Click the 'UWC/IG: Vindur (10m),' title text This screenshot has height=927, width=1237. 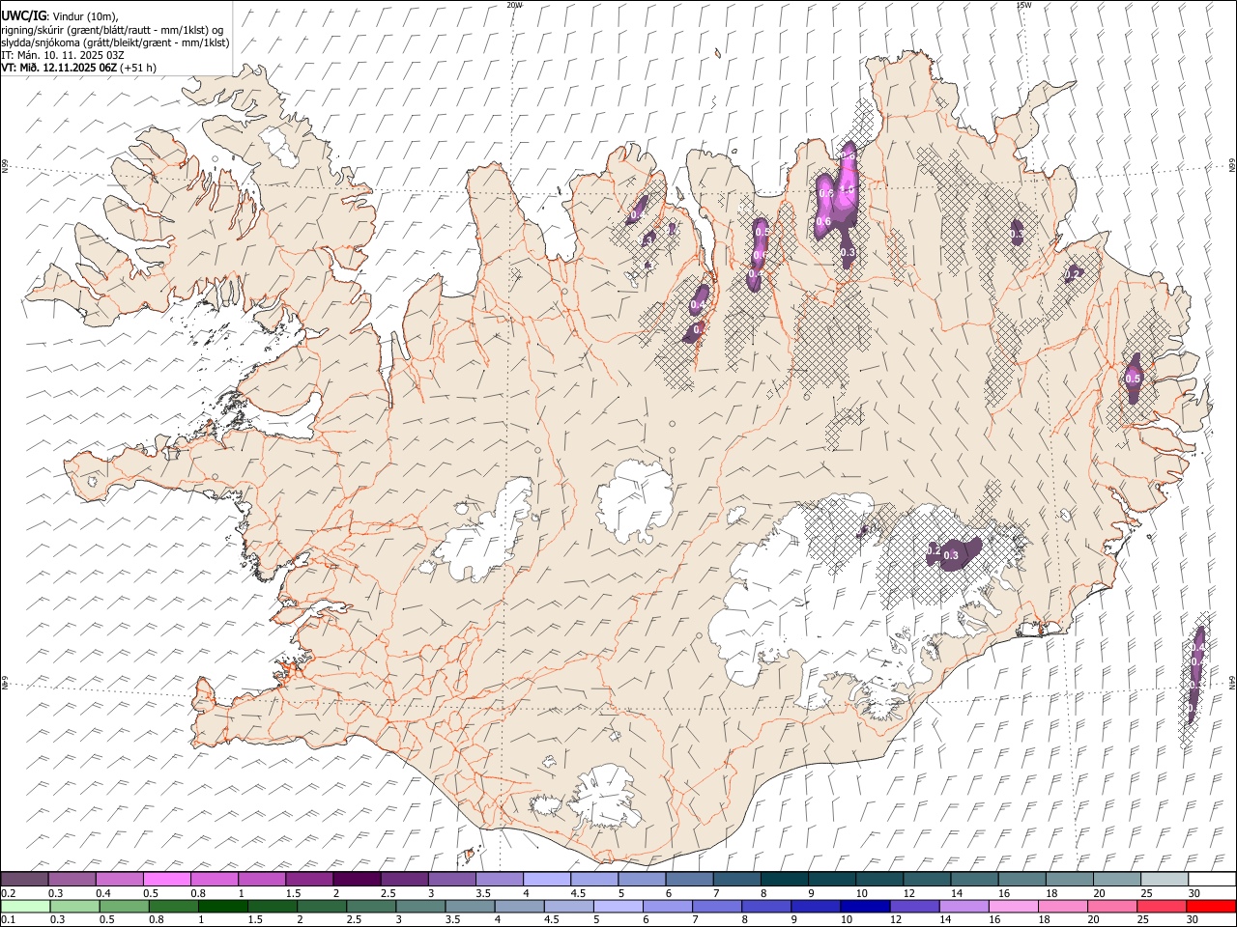tap(59, 16)
